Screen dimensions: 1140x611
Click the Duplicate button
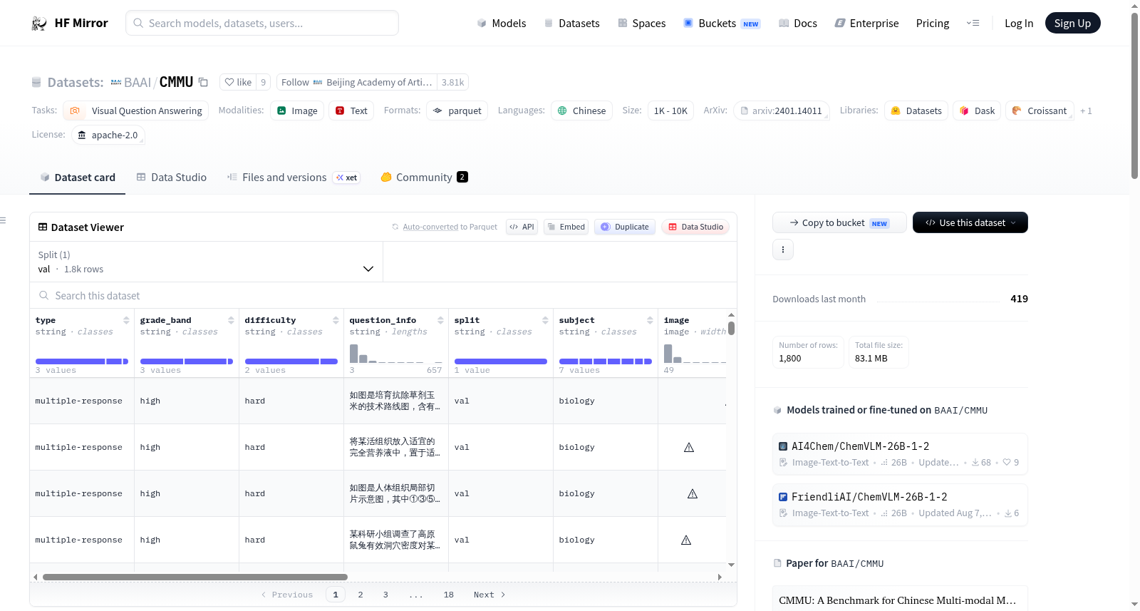click(x=625, y=227)
